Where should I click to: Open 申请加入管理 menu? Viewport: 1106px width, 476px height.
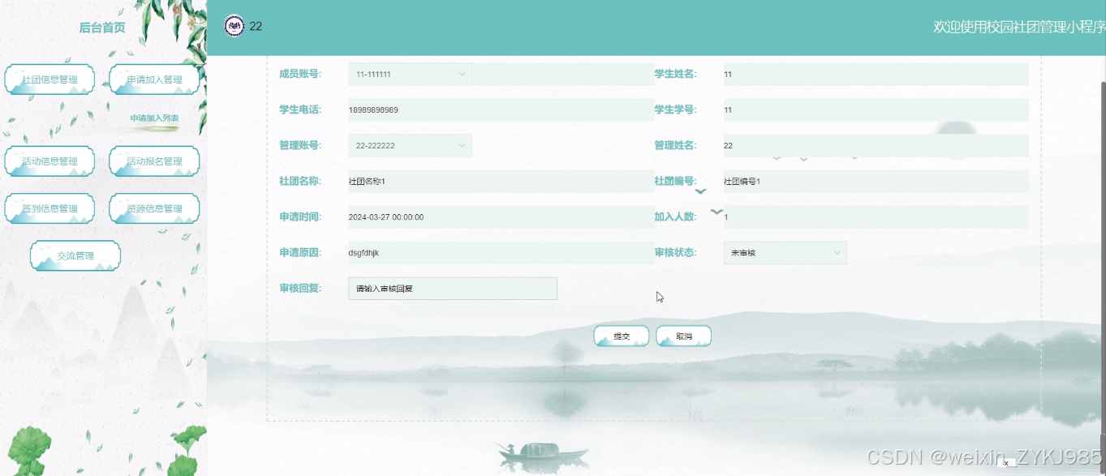point(154,79)
